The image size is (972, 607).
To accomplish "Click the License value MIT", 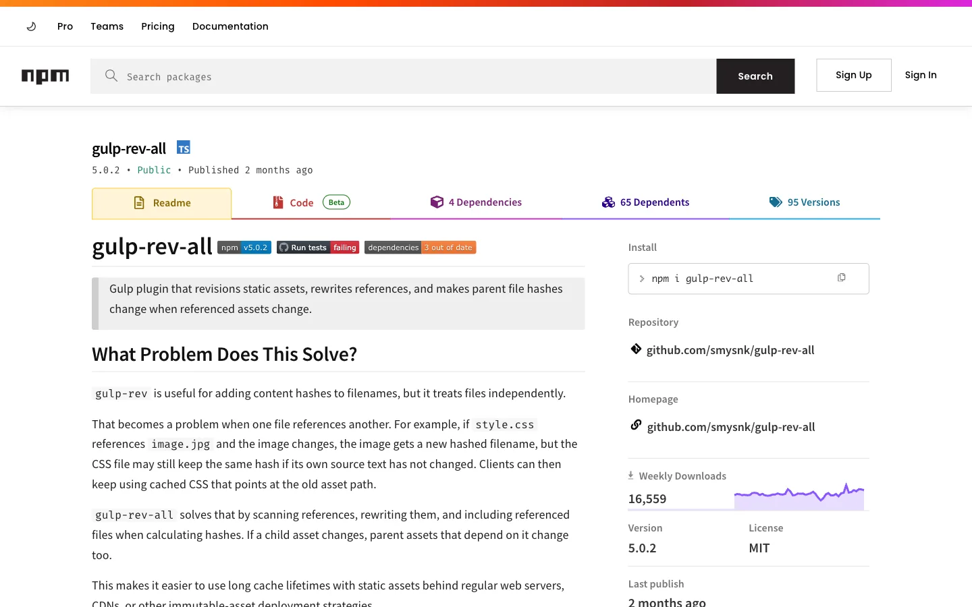I will point(759,548).
